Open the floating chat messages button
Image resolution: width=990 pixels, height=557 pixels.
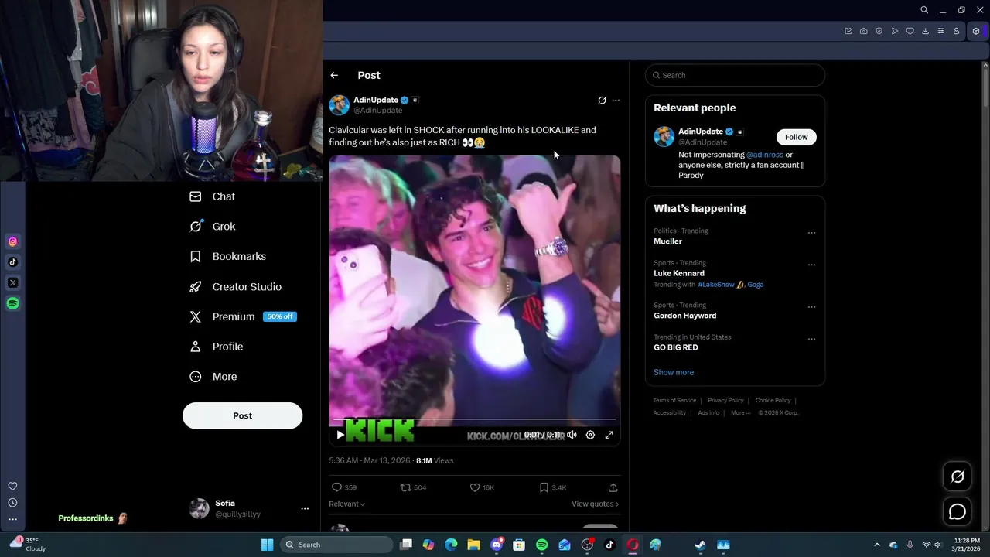coord(958,512)
